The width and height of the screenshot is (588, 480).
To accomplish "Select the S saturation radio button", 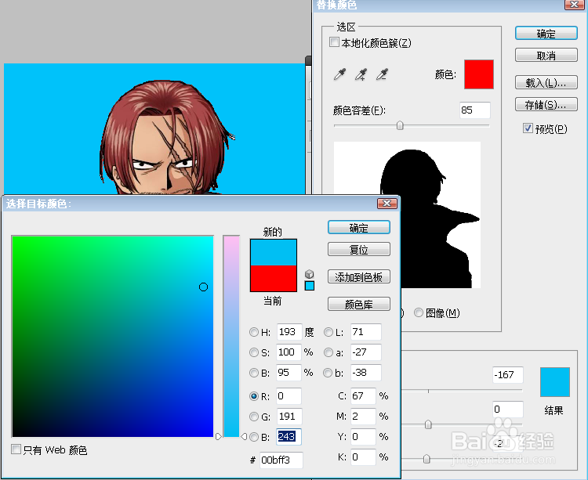I will pyautogui.click(x=254, y=352).
